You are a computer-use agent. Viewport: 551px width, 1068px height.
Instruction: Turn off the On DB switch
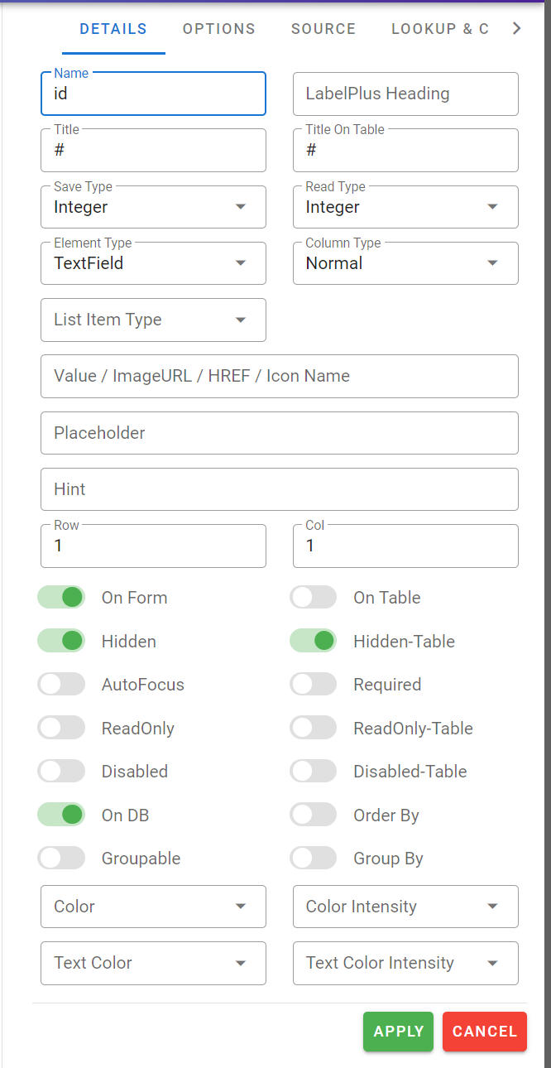[x=62, y=815]
